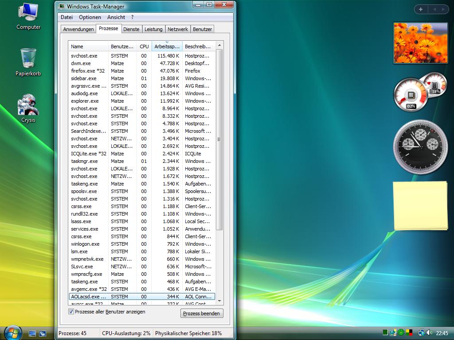The width and height of the screenshot is (454, 340).
Task: Select the services.exe process row
Action: 142,229
